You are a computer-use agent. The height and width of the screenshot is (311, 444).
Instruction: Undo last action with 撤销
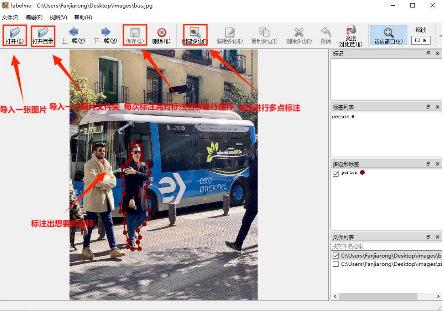(x=326, y=35)
